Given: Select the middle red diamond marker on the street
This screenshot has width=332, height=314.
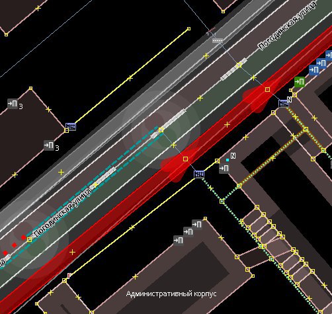Looking at the screenshot, I should 15,245.
